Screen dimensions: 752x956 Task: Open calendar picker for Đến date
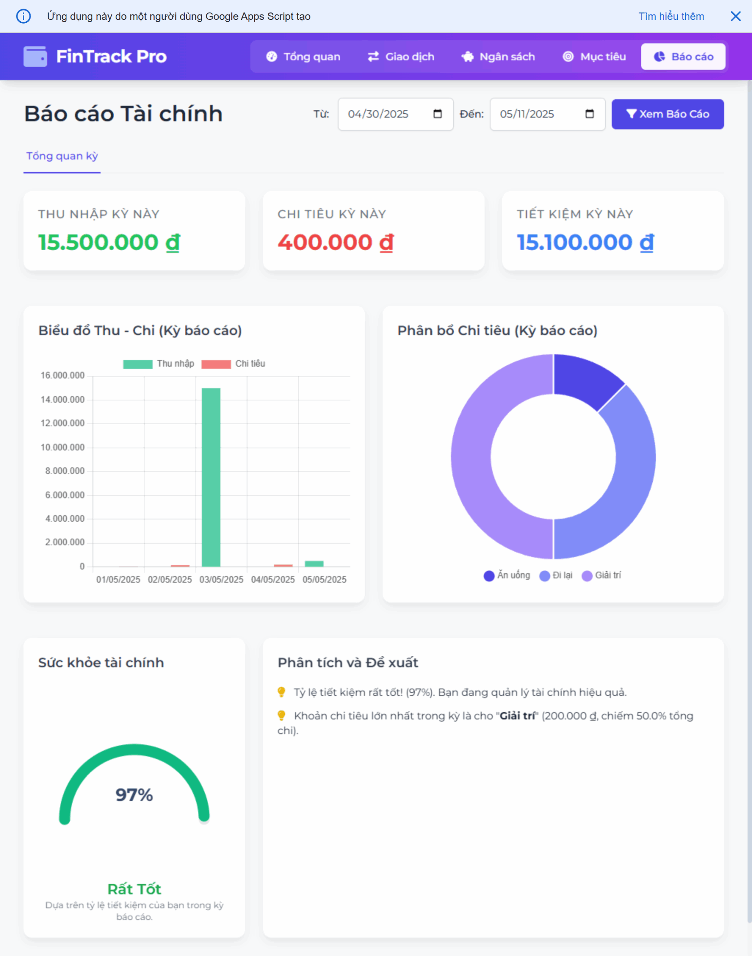(589, 114)
